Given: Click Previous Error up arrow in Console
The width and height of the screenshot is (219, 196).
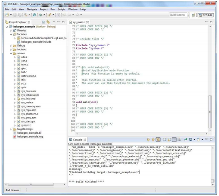Looking at the screenshot, I should pyautogui.click(x=153, y=140).
